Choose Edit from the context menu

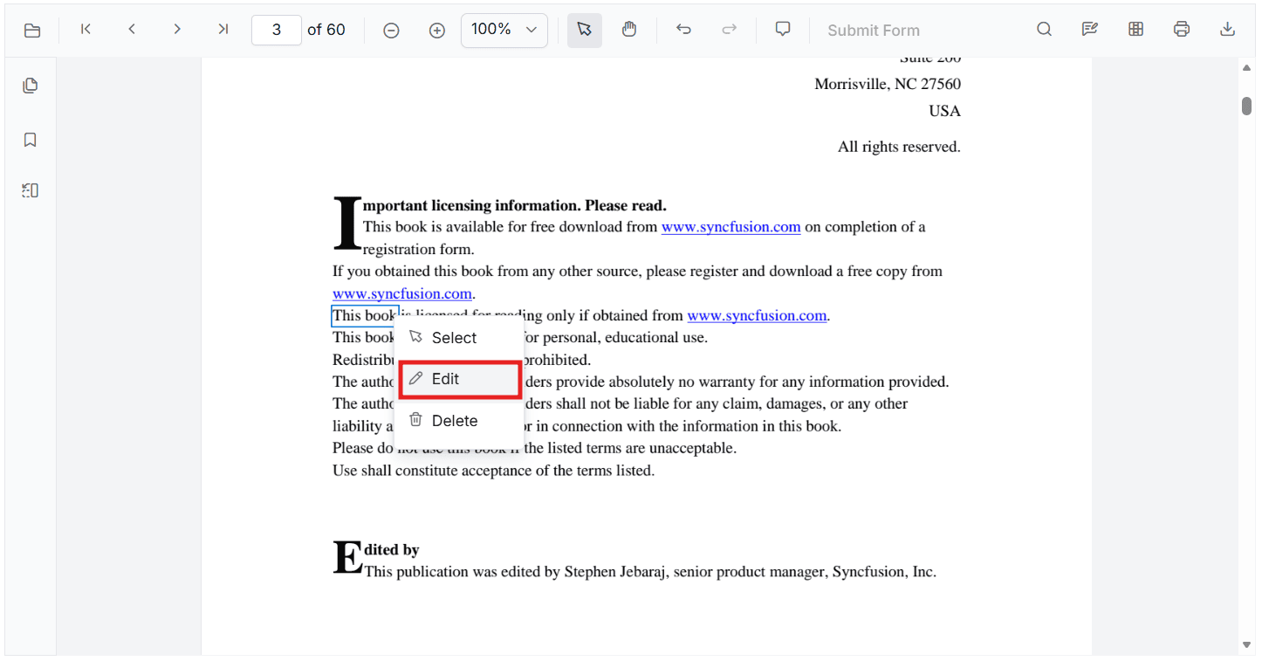point(460,379)
